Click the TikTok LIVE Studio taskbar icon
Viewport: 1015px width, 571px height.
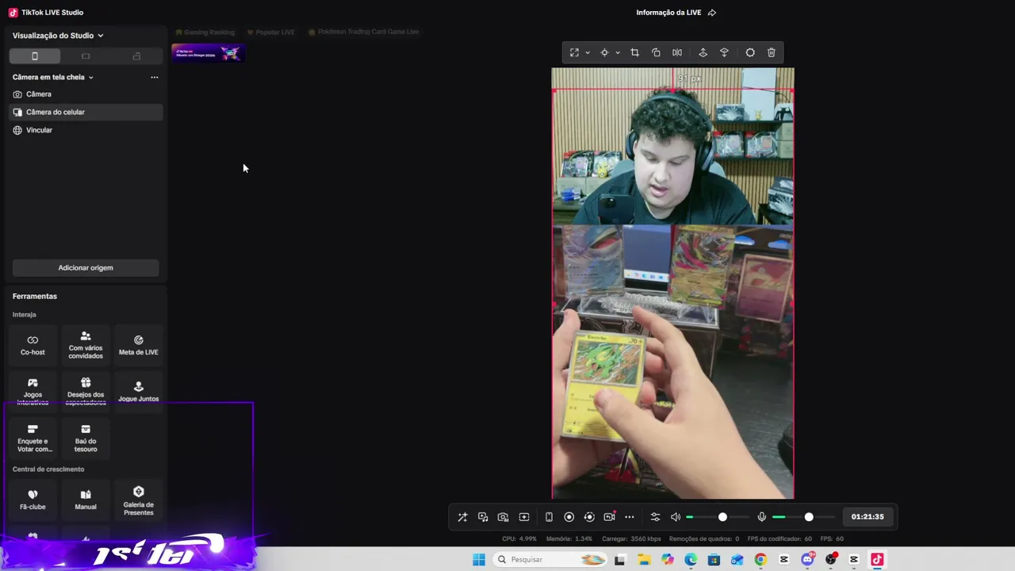click(x=877, y=560)
